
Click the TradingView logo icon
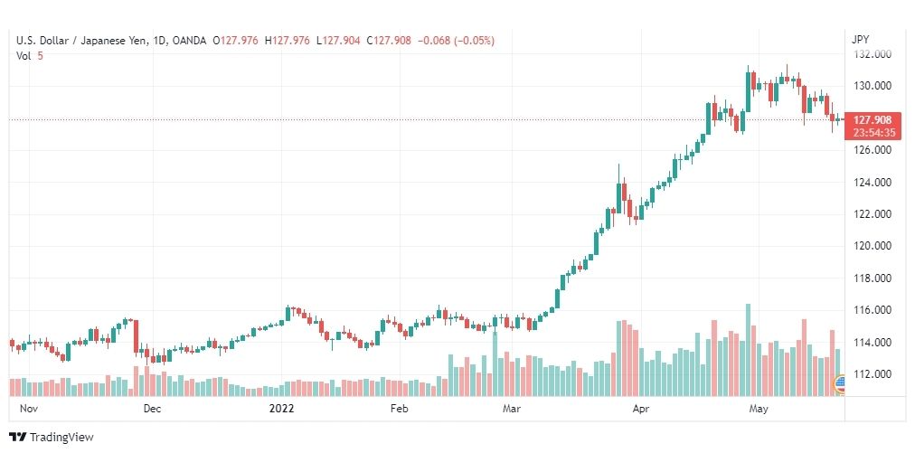(x=17, y=438)
